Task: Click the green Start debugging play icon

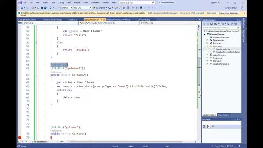Action: point(94,8)
